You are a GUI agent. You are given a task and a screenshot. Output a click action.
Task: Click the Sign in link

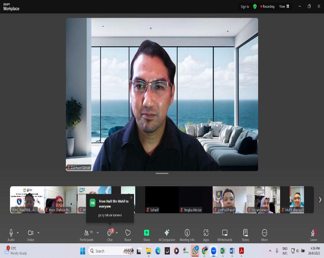point(245,7)
